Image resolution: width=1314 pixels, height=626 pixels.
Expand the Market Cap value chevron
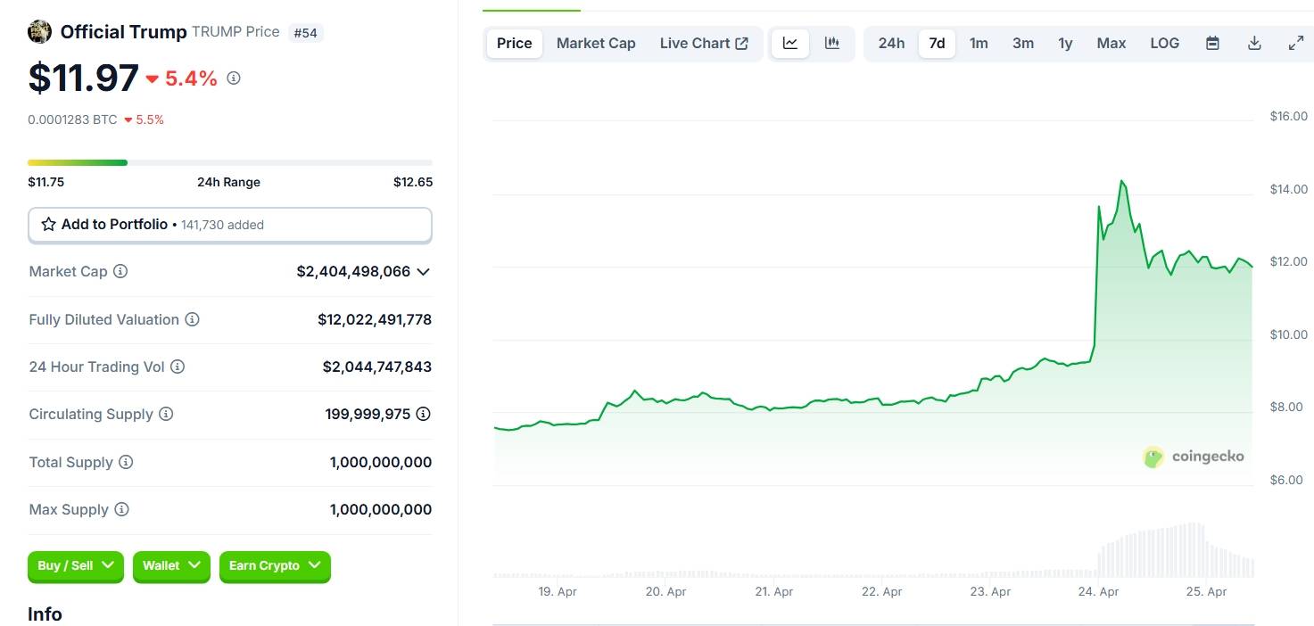(424, 271)
